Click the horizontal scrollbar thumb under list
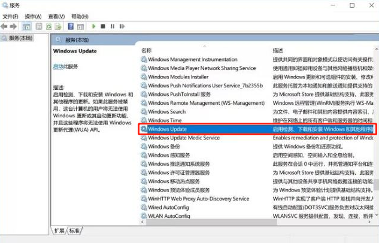 (211, 221)
